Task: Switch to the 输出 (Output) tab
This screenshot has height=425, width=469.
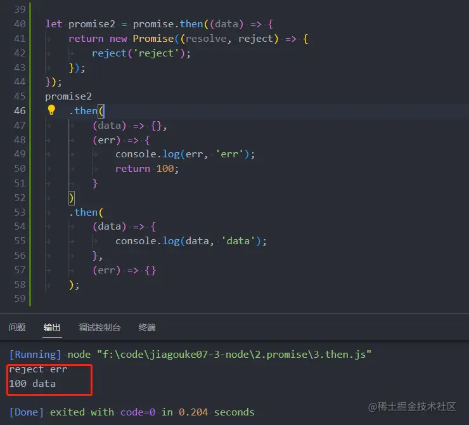Action: coord(52,327)
